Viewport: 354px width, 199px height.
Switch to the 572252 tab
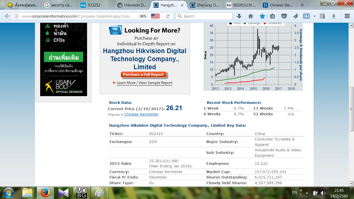pos(96,5)
